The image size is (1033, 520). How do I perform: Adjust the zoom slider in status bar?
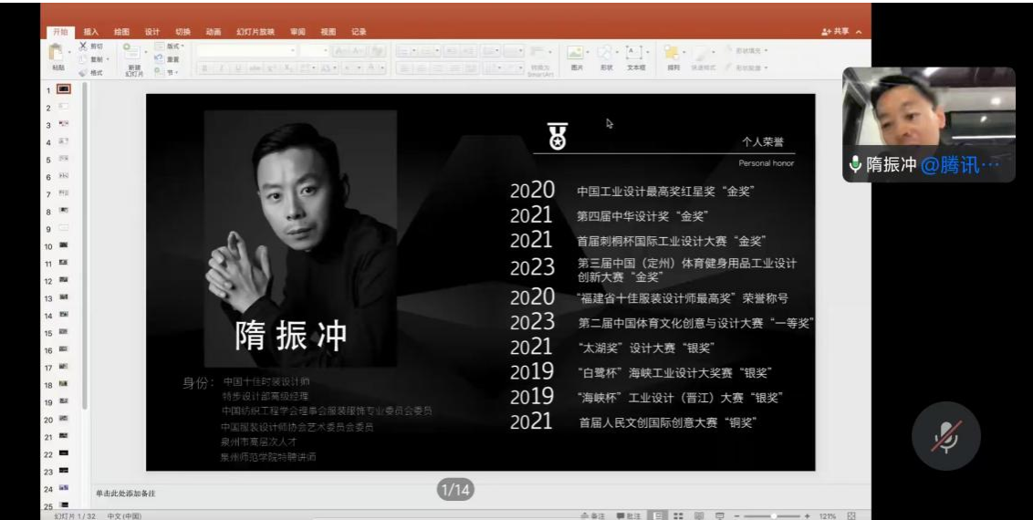(774, 515)
